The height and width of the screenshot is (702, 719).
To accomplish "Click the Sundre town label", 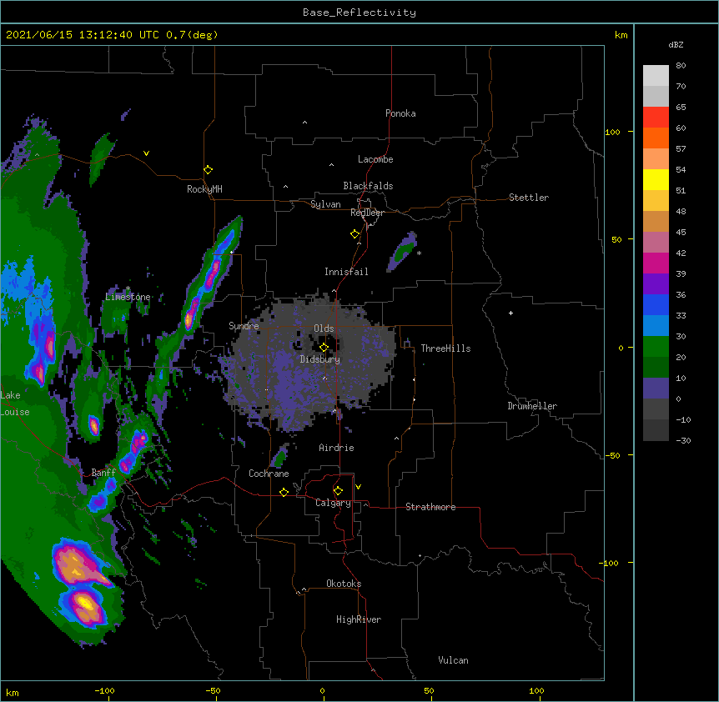I will coord(244,326).
